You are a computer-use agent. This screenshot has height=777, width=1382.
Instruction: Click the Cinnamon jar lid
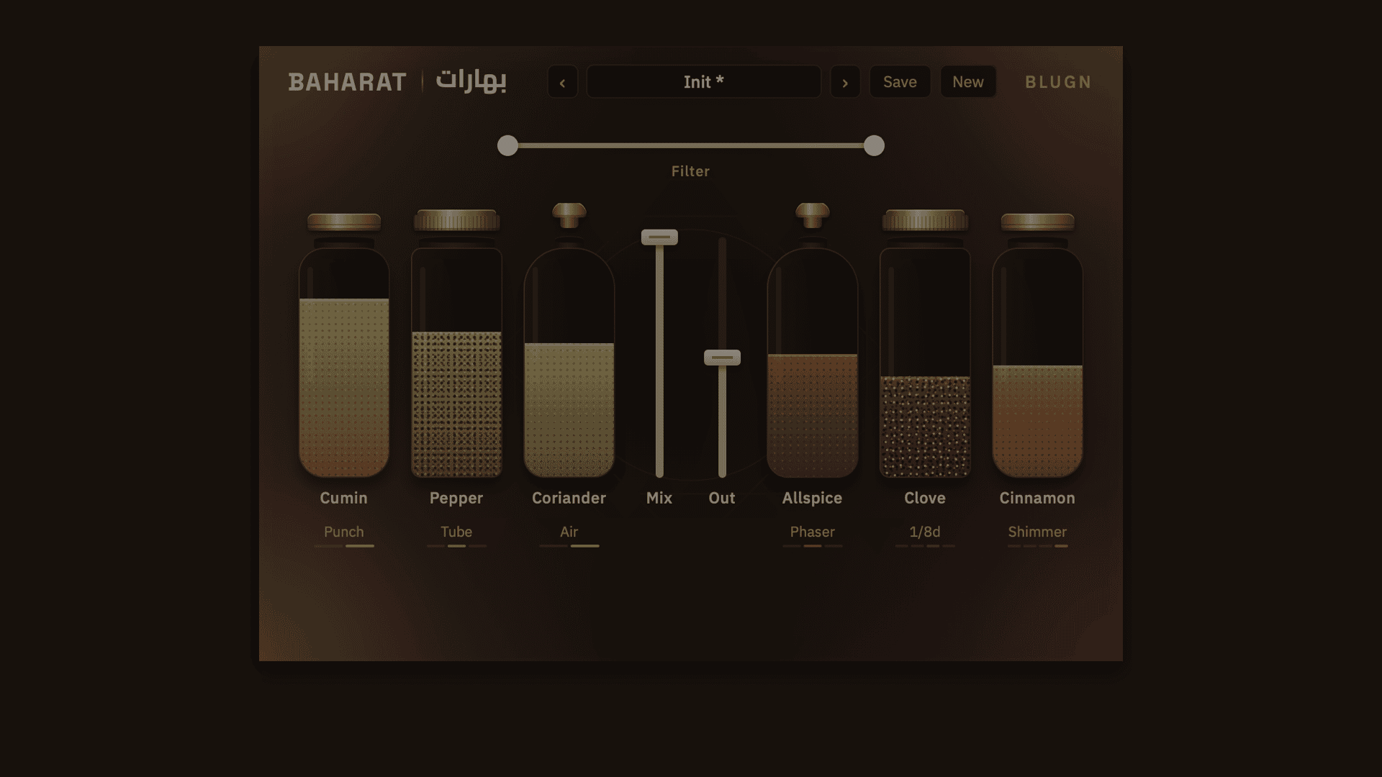[x=1037, y=222]
